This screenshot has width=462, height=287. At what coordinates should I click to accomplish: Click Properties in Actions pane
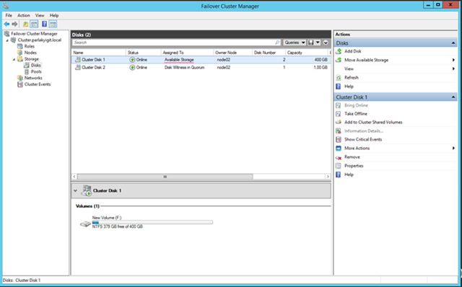(354, 166)
